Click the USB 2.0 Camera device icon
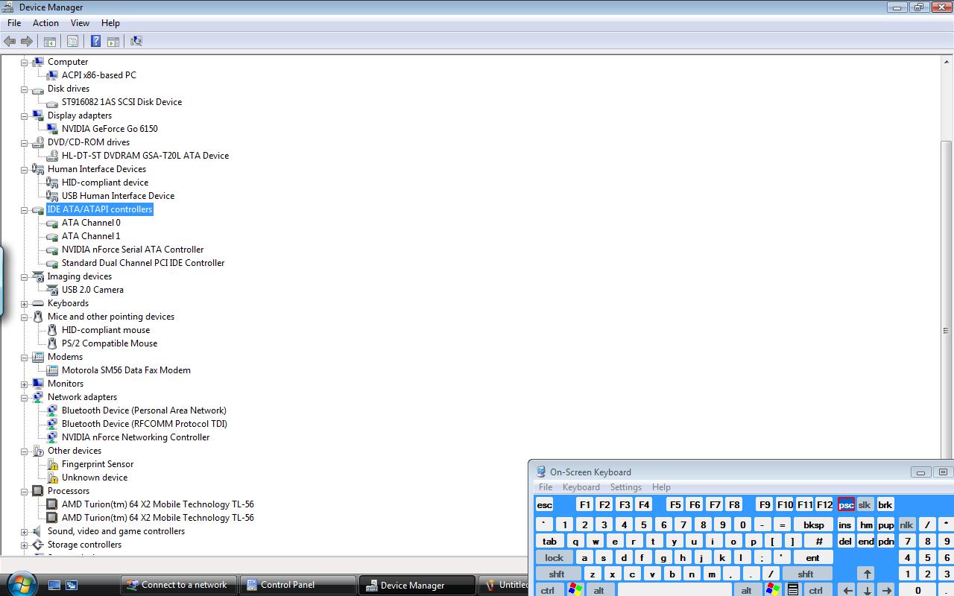This screenshot has height=596, width=954. (x=53, y=290)
